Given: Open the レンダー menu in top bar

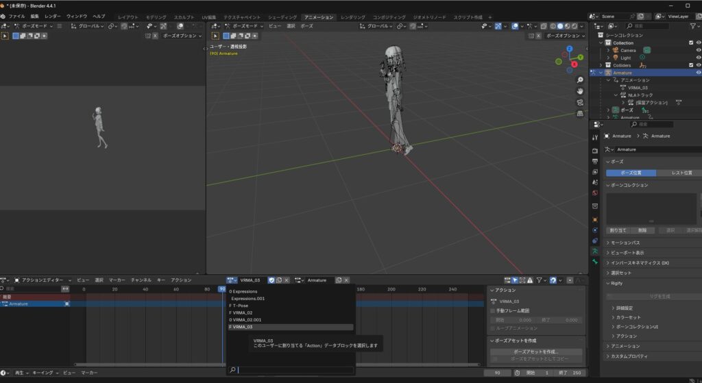Looking at the screenshot, I should 52,16.
